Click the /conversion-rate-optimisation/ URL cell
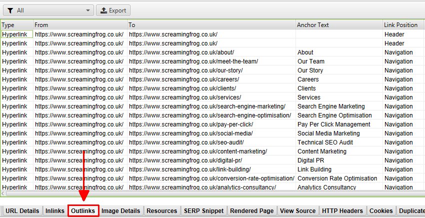Image resolution: width=425 pixels, height=218 pixels. tap(211, 178)
